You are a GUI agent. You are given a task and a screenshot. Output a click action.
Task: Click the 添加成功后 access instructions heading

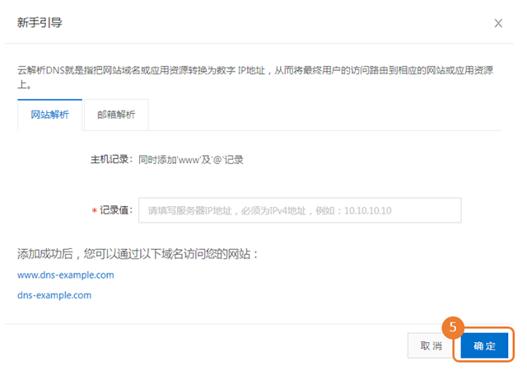click(x=138, y=254)
